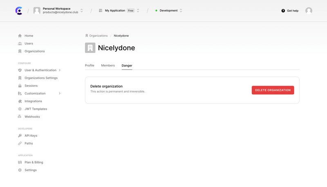The width and height of the screenshot is (327, 187).
Task: Open the My Application switcher chevrons
Action: [x=138, y=11]
